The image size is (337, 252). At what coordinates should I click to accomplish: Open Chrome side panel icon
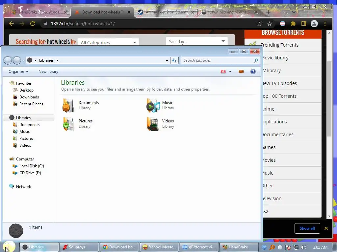[303, 24]
